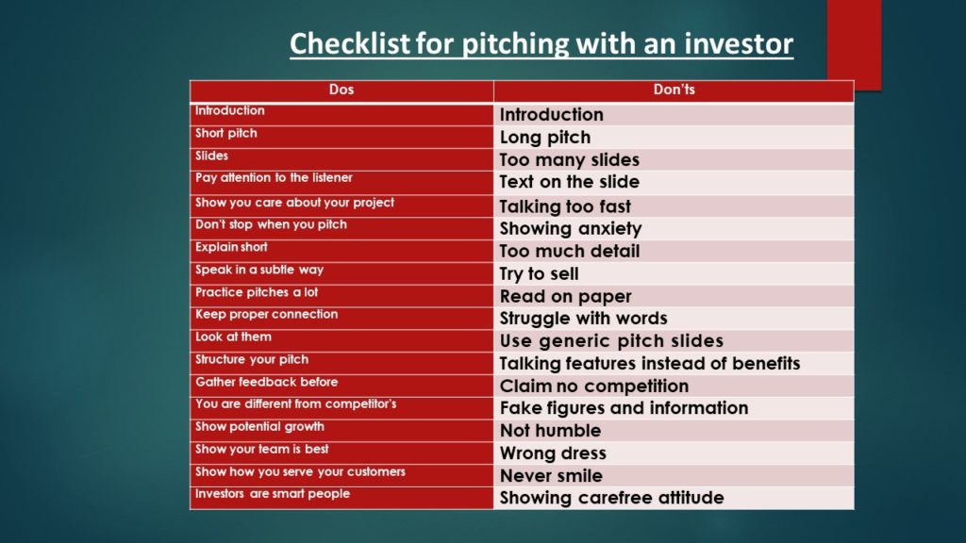Select 'Fake figures and information' cell
The height and width of the screenshot is (543, 966).
pos(674,408)
